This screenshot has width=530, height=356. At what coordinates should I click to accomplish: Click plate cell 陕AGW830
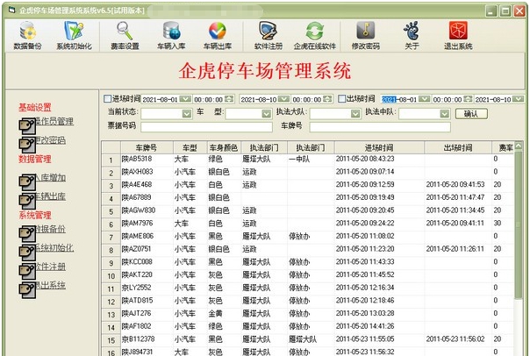147,210
